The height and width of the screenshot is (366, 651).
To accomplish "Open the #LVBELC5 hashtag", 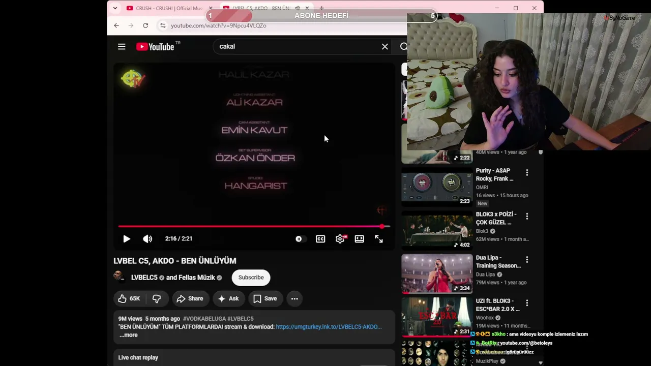I will [241, 319].
